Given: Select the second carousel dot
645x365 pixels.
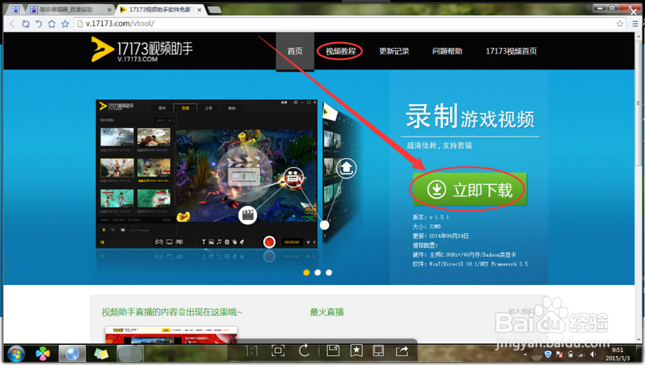Looking at the screenshot, I should [317, 272].
